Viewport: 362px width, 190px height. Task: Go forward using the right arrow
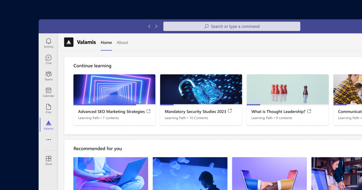tap(156, 26)
